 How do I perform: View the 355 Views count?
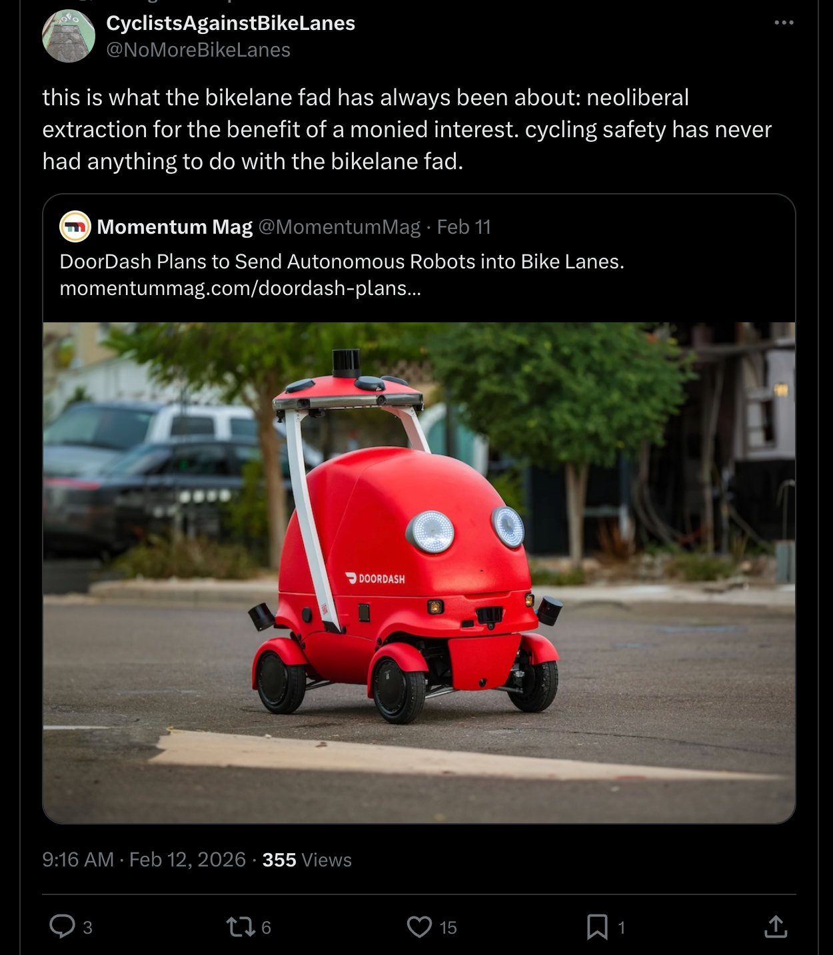tap(307, 860)
